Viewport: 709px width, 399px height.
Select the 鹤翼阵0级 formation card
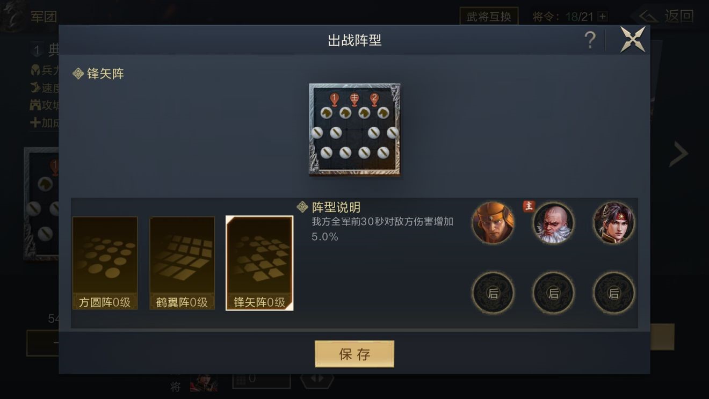[x=182, y=263]
